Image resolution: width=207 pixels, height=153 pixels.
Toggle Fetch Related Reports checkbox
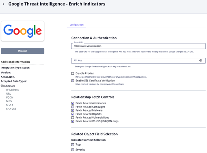tap(72, 114)
